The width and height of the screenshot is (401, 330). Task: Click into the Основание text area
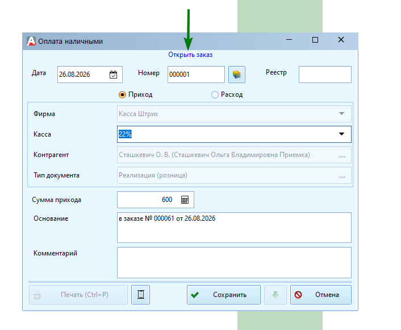[234, 228]
